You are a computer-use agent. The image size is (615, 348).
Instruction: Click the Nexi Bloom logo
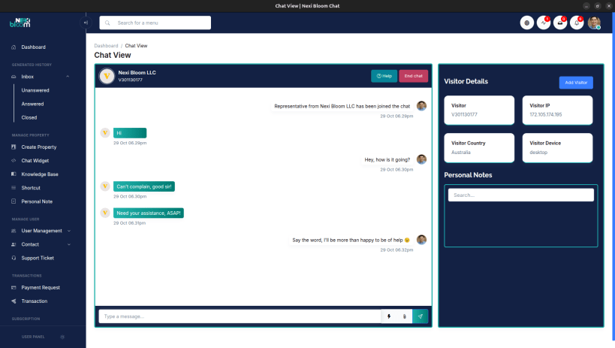point(20,23)
